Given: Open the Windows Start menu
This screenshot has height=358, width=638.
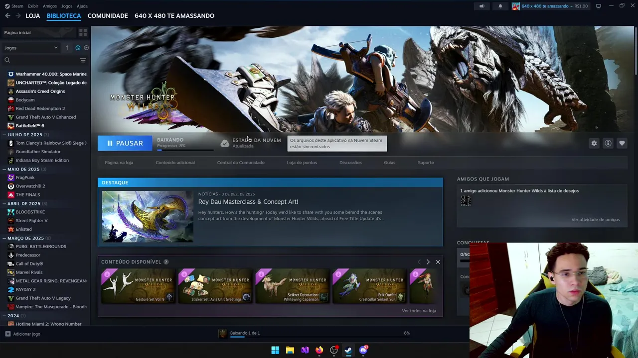Looking at the screenshot, I should coord(275,350).
